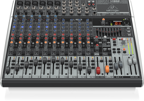
Task: Click the FX RET label
Action: click(x=109, y=77)
